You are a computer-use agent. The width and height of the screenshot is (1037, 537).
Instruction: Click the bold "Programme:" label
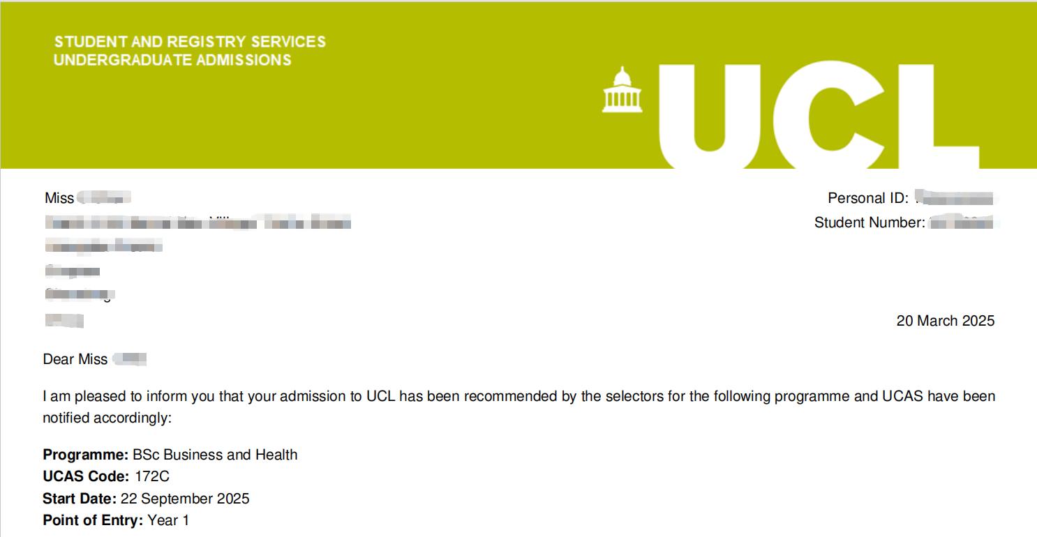point(85,455)
